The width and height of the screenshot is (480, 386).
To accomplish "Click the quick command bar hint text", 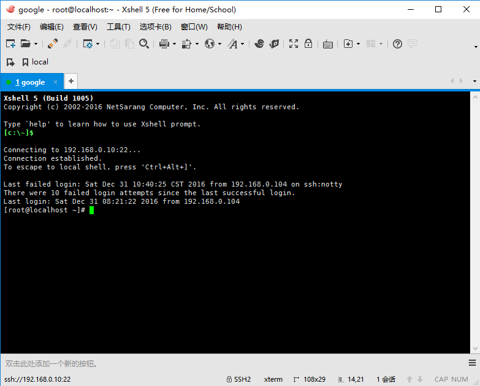I will coord(51,364).
